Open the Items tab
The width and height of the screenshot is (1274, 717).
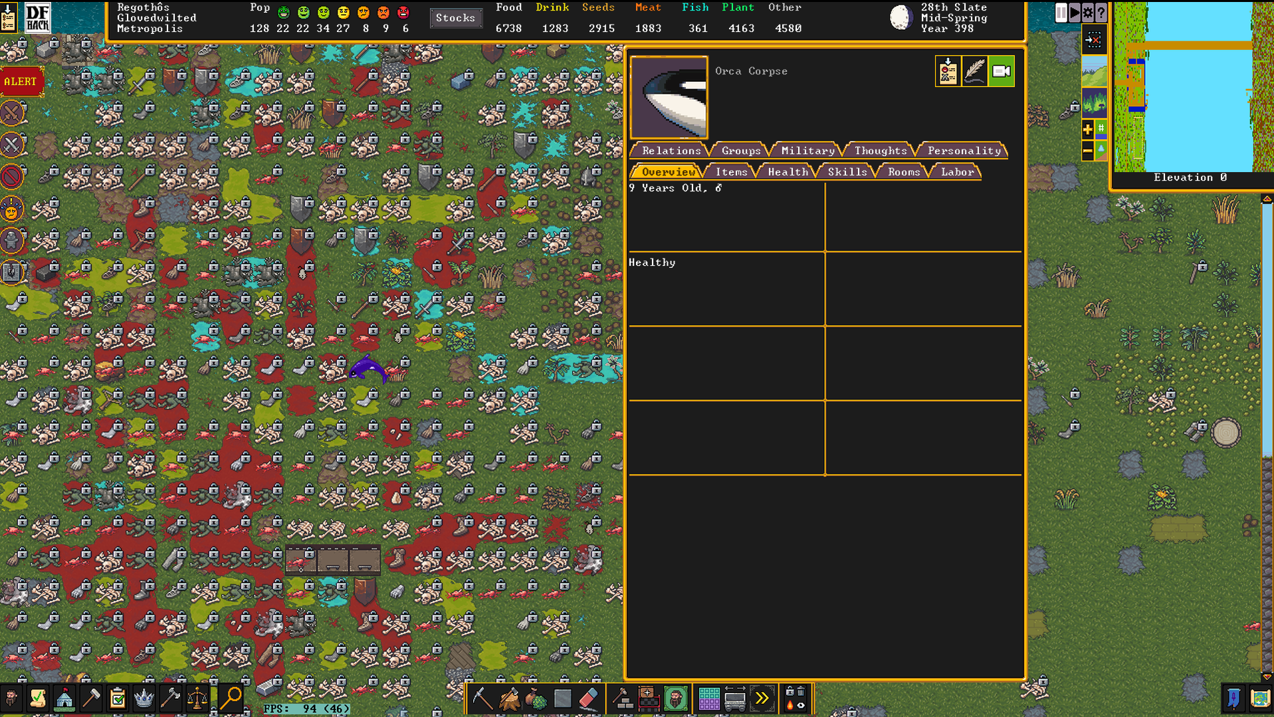731,172
